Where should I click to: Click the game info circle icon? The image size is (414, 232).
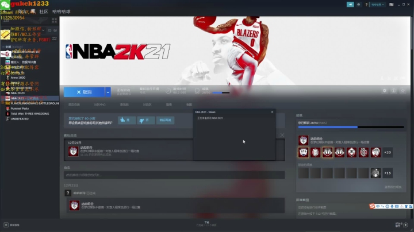[394, 91]
